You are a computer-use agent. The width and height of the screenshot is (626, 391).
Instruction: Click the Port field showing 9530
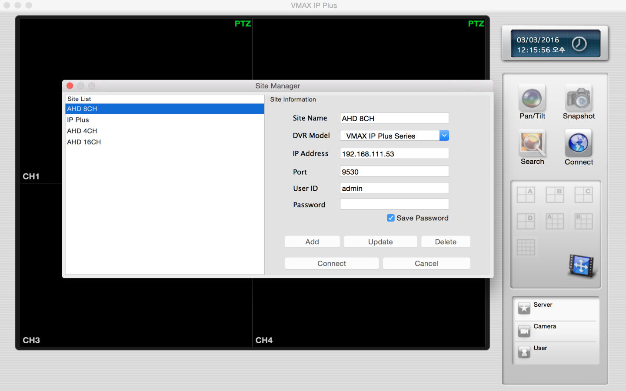394,172
